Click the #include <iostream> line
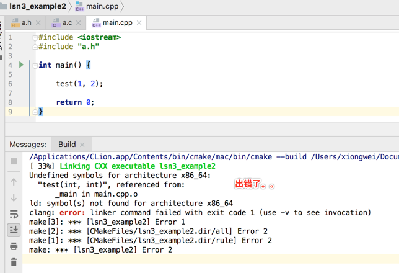The image size is (399, 273). point(79,37)
